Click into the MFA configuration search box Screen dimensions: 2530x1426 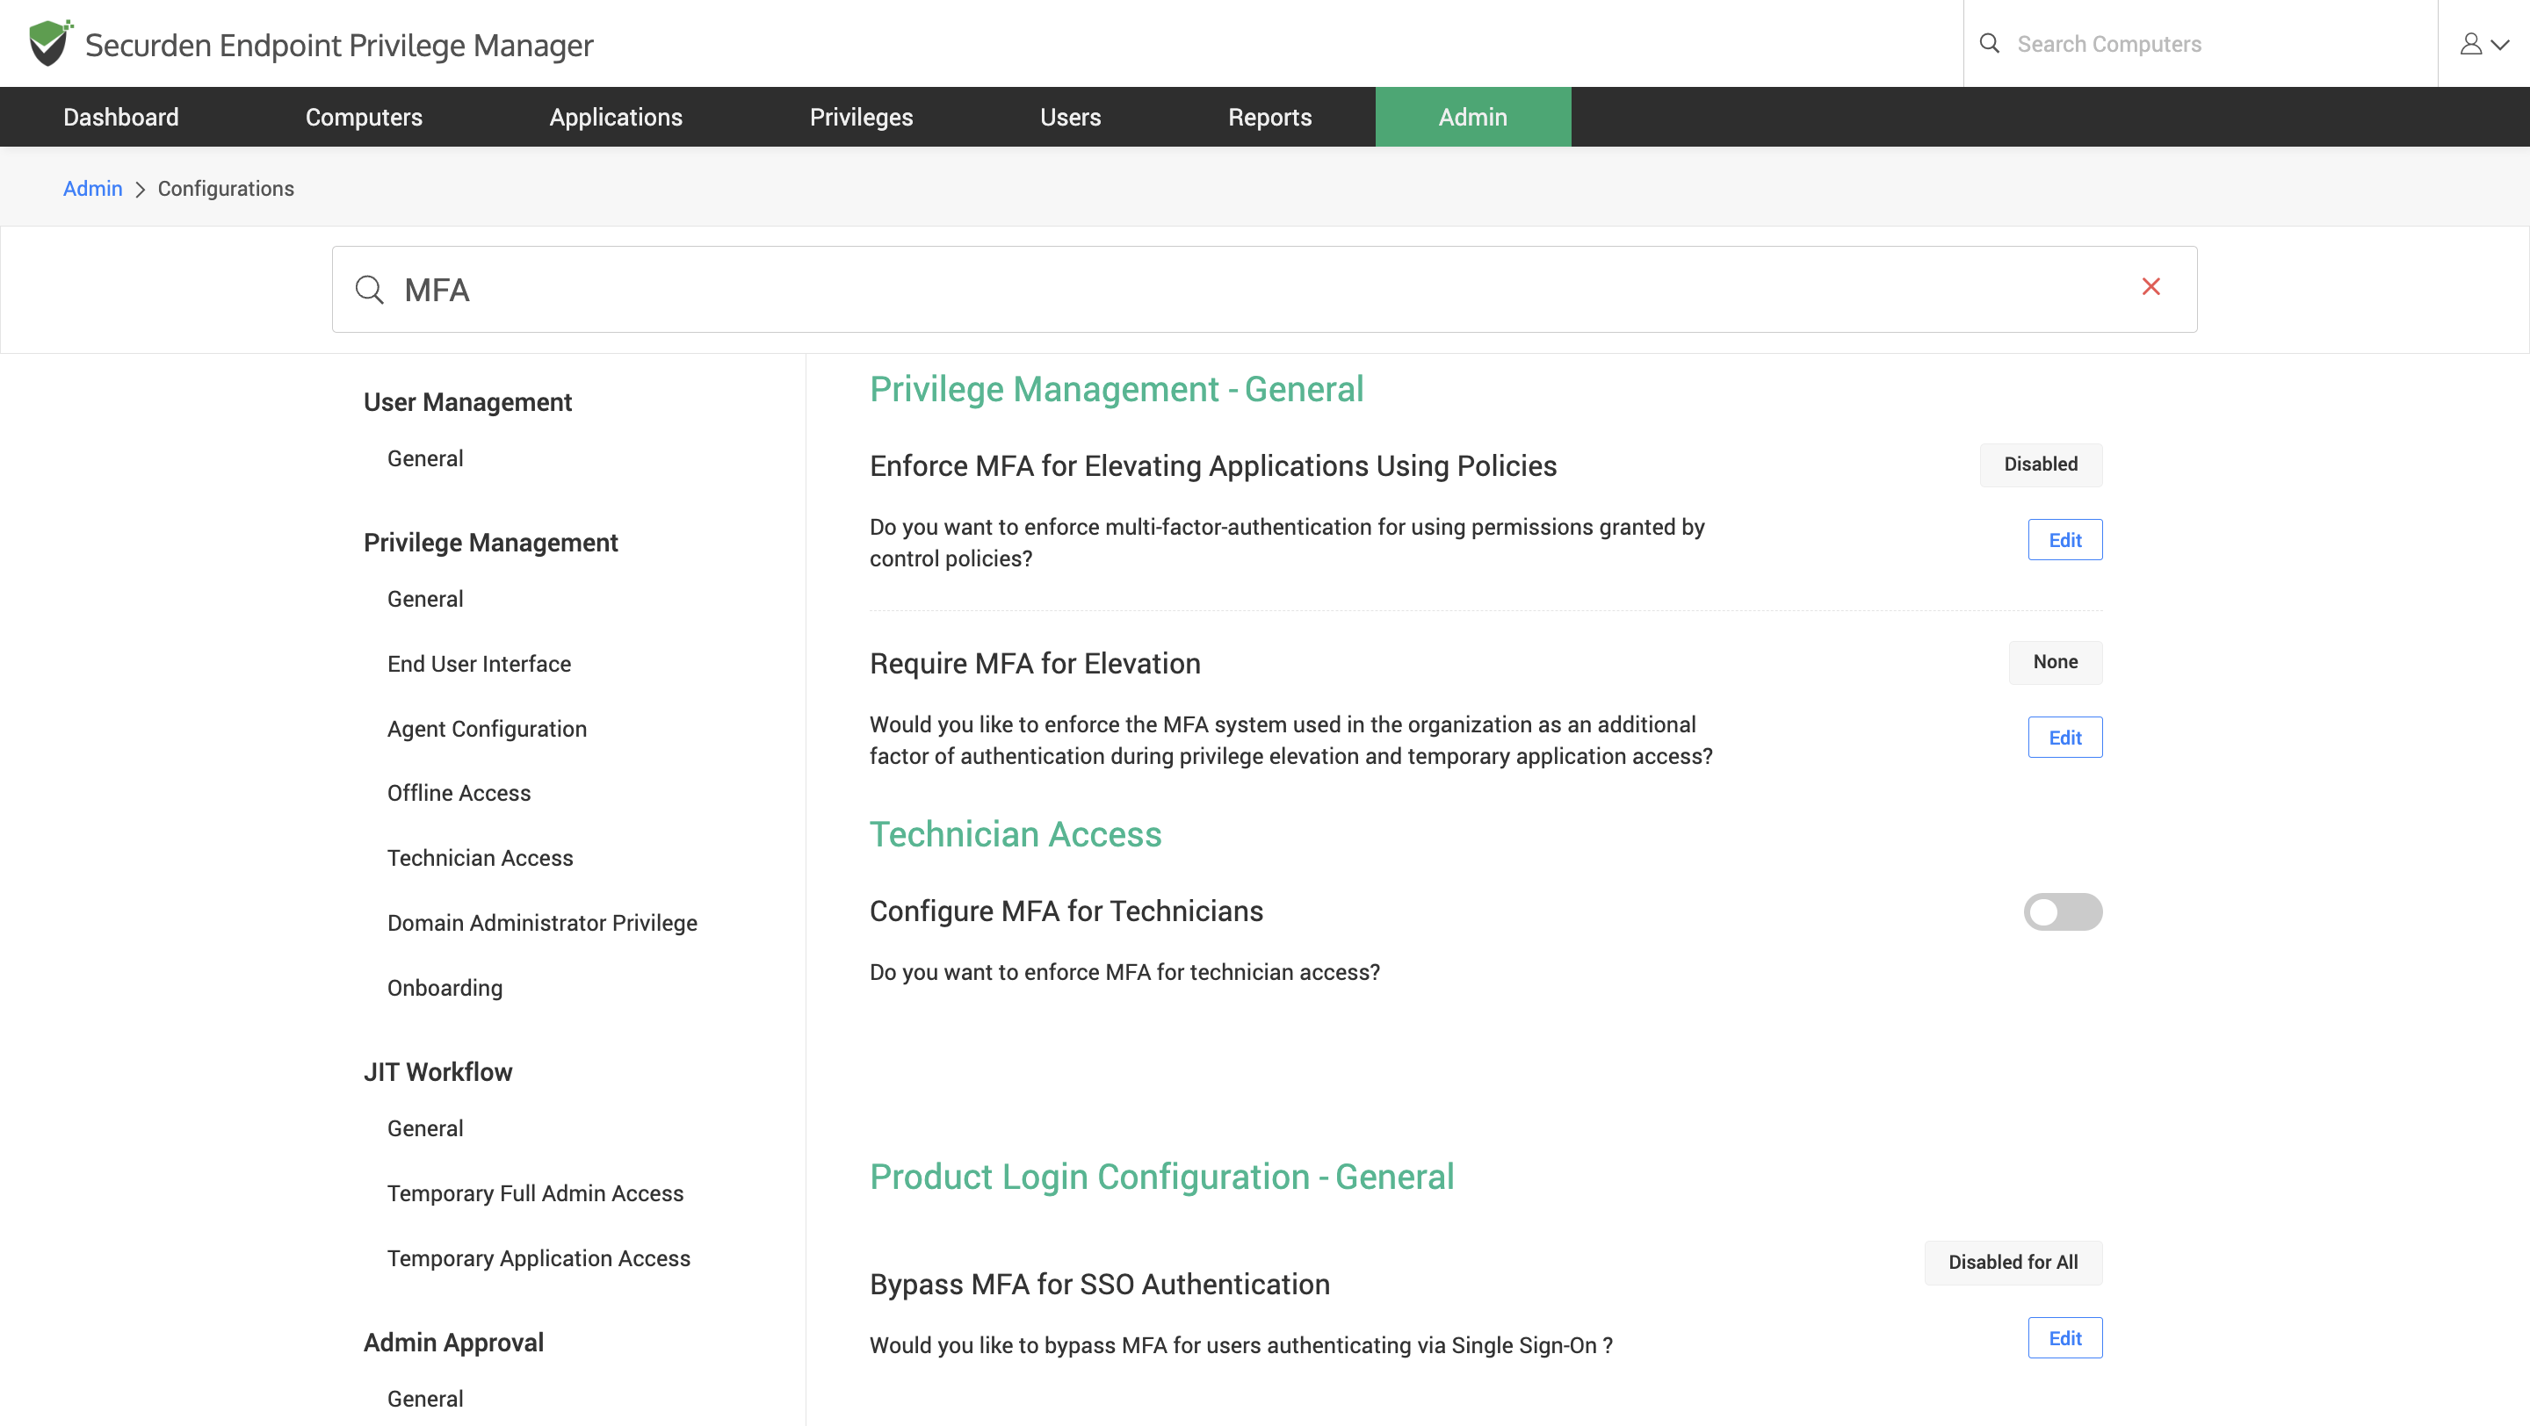click(x=1264, y=290)
